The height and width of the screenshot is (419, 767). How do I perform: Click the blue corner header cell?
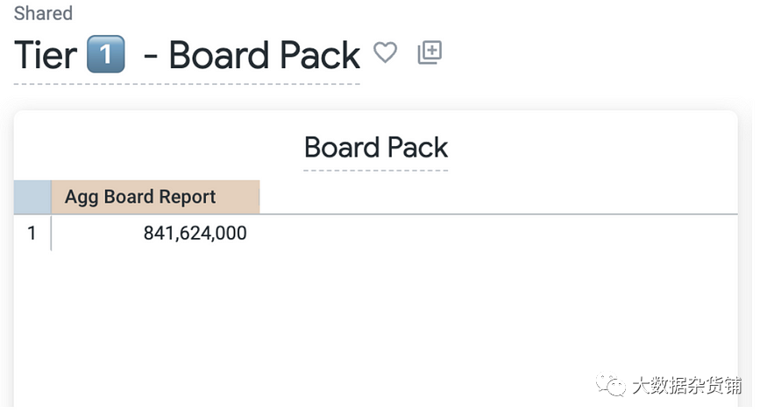[32, 197]
